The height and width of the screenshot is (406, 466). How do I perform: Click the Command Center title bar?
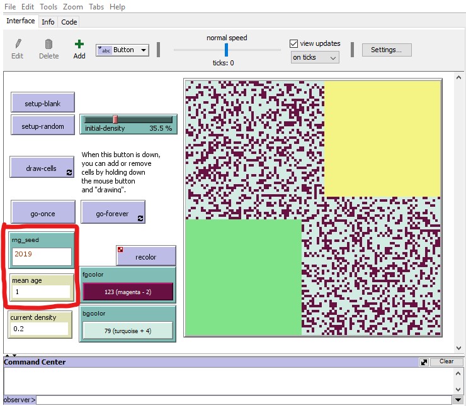pyautogui.click(x=211, y=362)
